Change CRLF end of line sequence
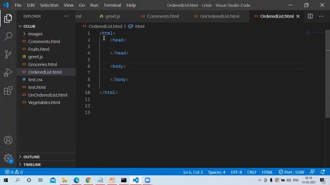This screenshot has height=185, width=330. pos(252,172)
